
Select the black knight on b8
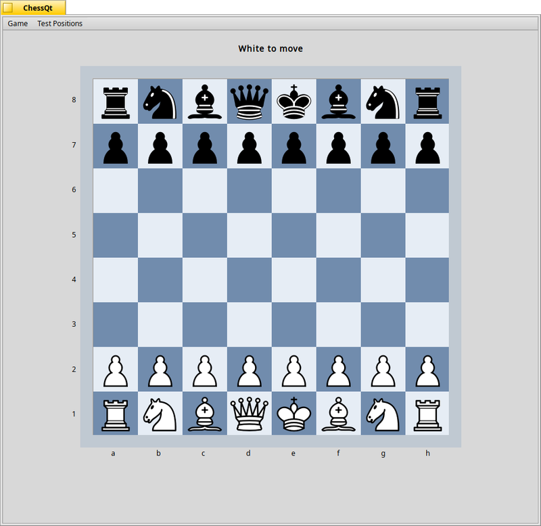(x=160, y=102)
